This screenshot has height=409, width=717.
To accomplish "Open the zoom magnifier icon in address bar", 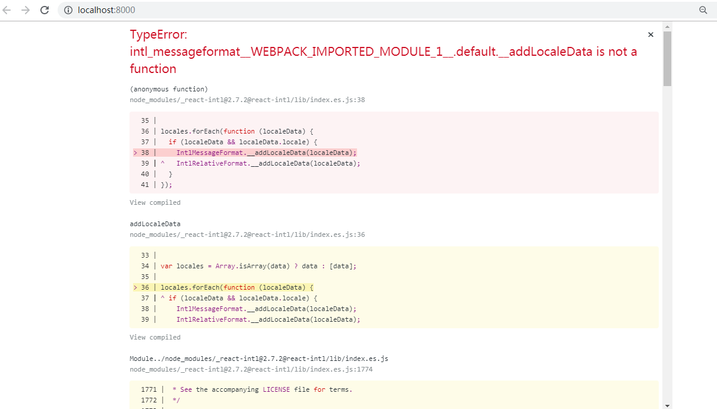I will [x=703, y=10].
